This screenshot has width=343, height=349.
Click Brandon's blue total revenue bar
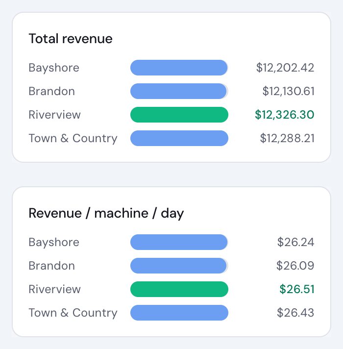point(178,91)
